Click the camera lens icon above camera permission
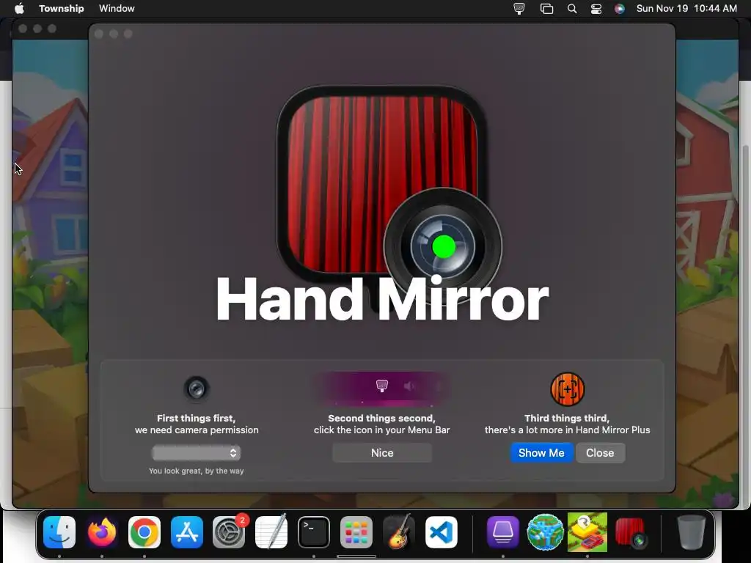 pos(196,389)
